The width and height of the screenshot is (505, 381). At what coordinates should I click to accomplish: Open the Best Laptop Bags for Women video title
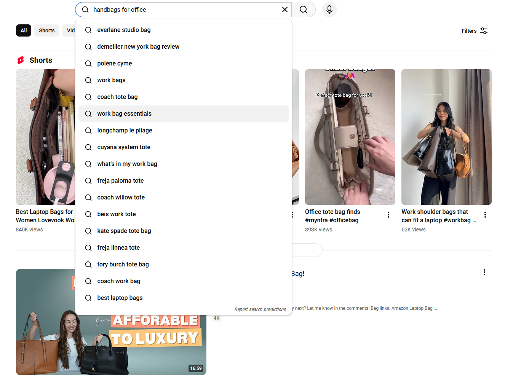43,216
